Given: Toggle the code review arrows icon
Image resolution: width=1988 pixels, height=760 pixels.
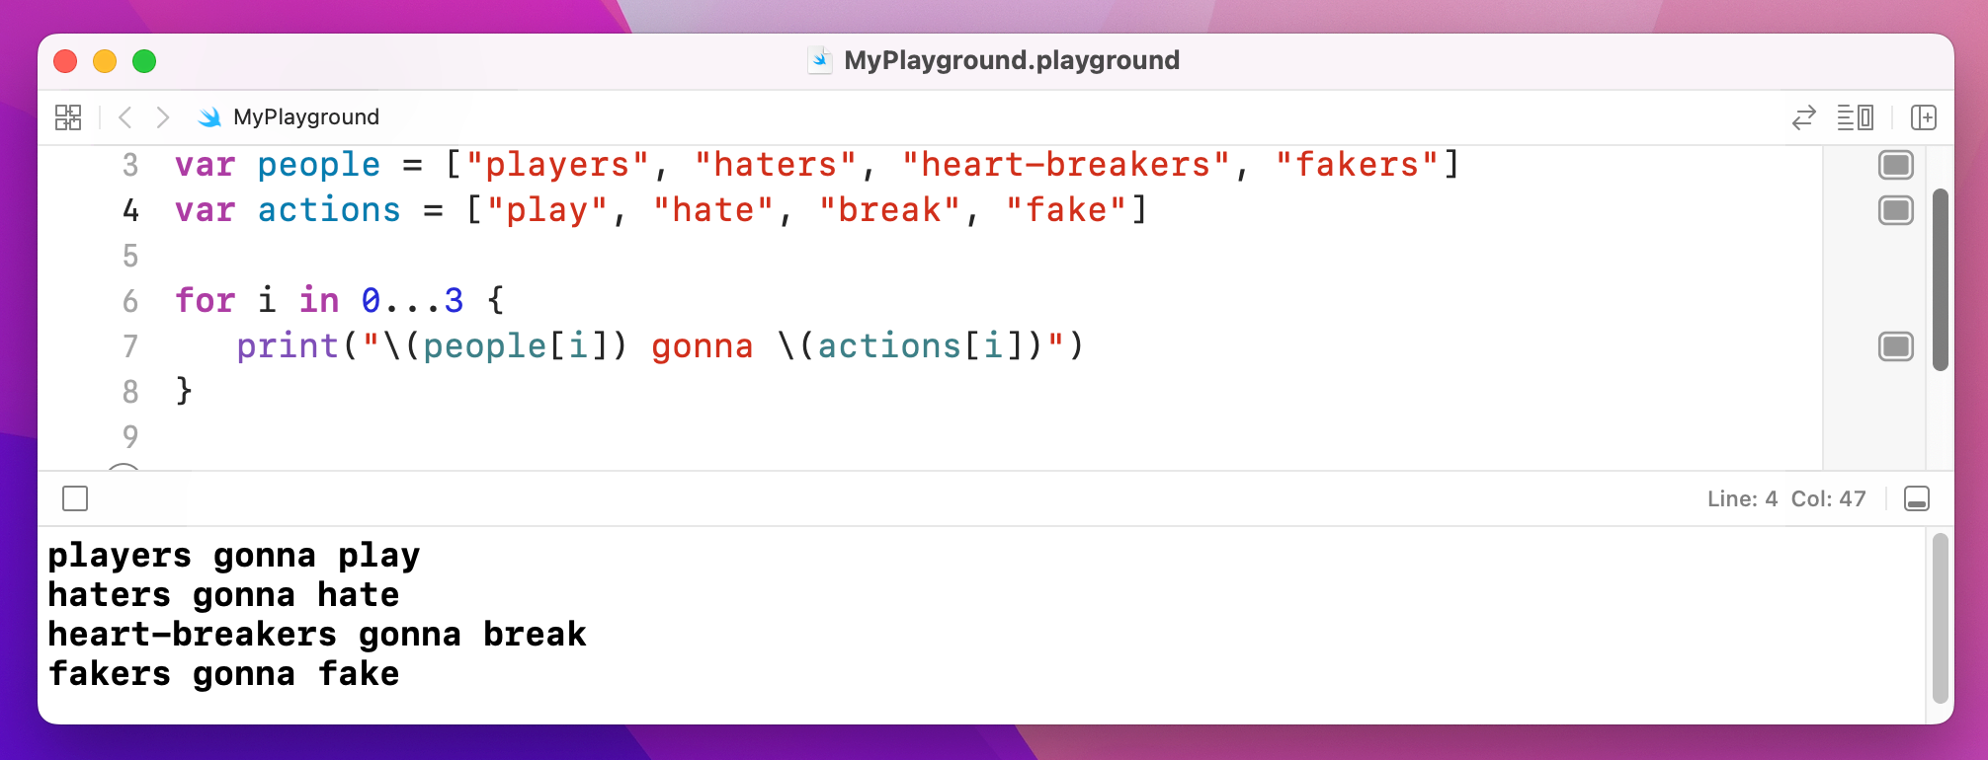Looking at the screenshot, I should click(x=1803, y=117).
